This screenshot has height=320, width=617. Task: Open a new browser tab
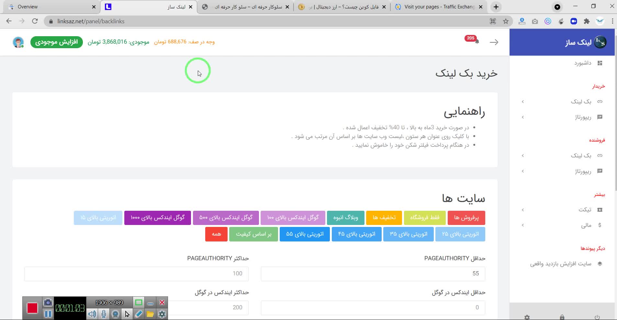coord(496,7)
